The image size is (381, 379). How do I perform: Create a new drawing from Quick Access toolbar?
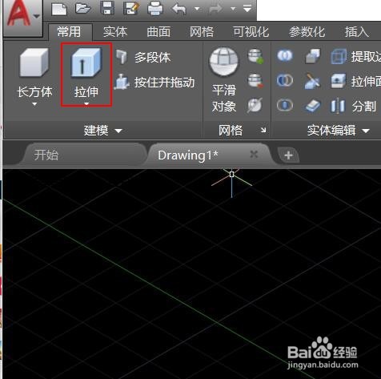point(59,9)
